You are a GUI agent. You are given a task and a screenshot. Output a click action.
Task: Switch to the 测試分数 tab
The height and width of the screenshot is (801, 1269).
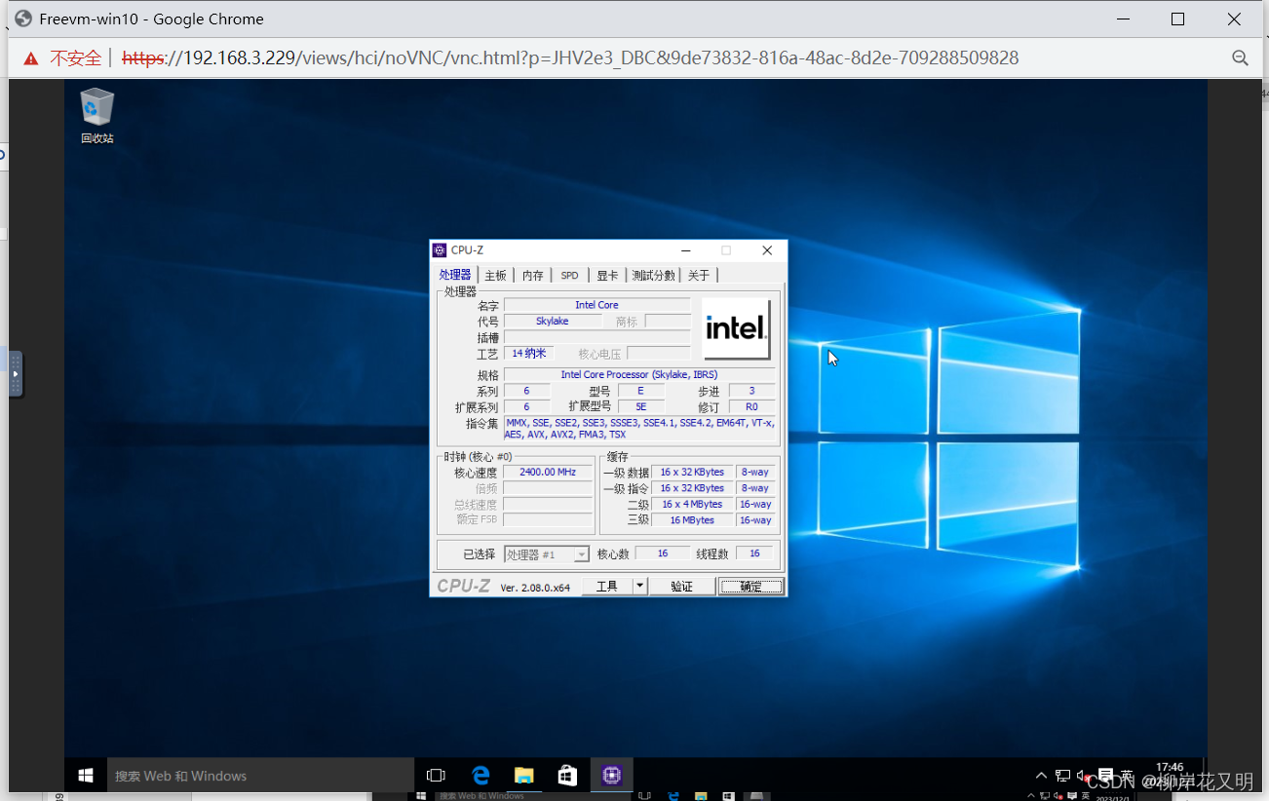(653, 275)
